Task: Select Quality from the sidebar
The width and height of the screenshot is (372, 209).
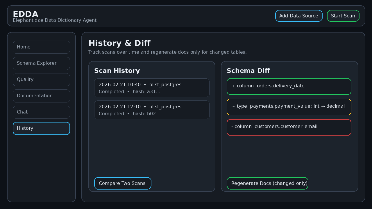Action: click(41, 80)
